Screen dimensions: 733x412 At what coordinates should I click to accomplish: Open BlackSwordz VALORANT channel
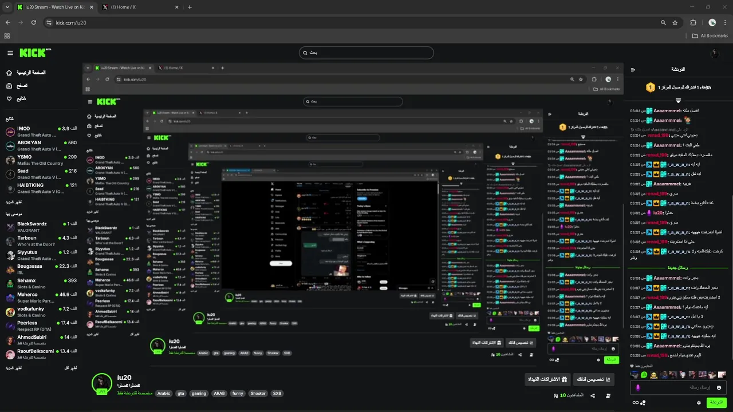pos(41,227)
